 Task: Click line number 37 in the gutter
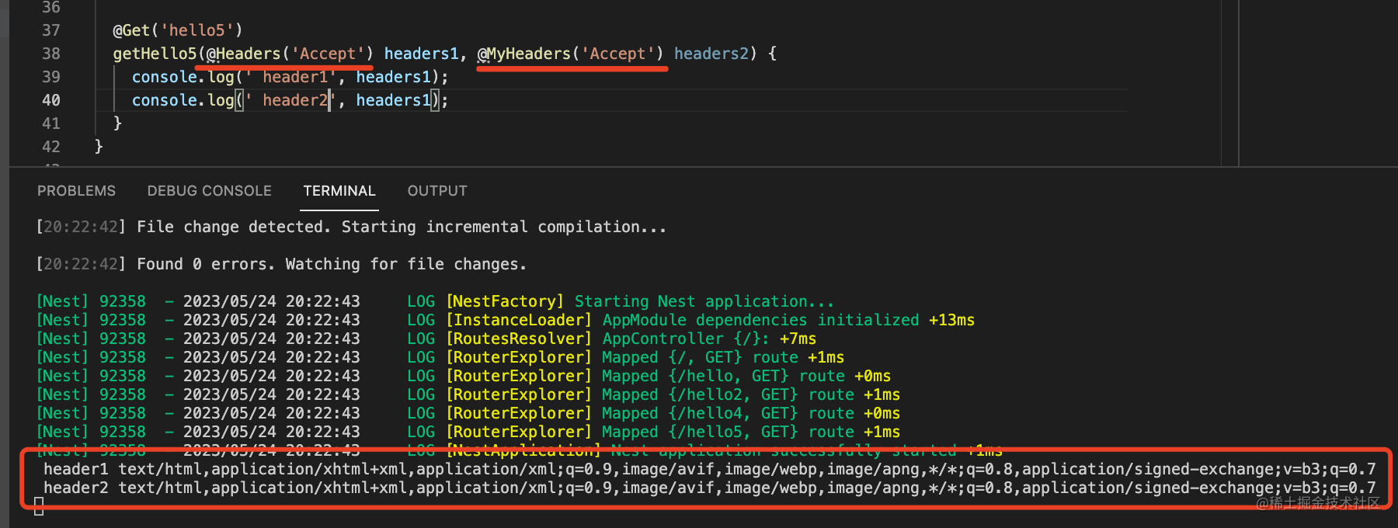tap(50, 30)
